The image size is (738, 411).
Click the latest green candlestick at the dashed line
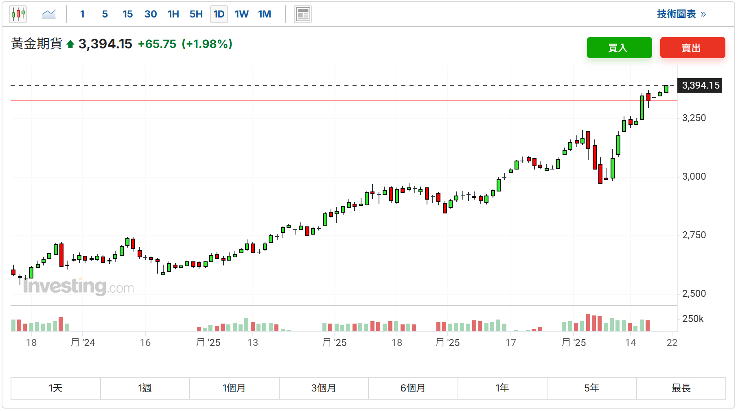click(x=666, y=89)
